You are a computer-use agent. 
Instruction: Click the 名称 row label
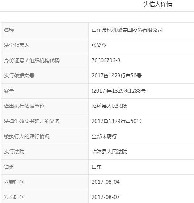click(x=9, y=30)
